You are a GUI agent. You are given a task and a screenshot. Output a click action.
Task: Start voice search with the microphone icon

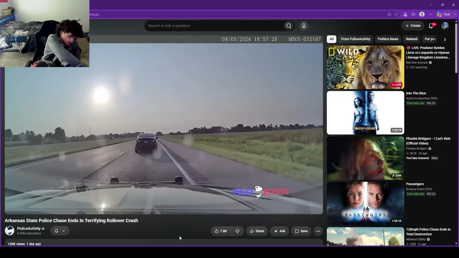tap(304, 26)
